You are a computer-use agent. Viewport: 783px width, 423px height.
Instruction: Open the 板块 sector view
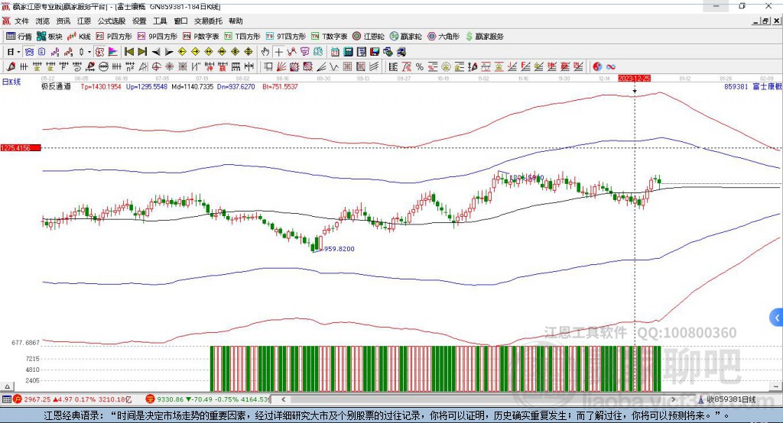point(50,36)
